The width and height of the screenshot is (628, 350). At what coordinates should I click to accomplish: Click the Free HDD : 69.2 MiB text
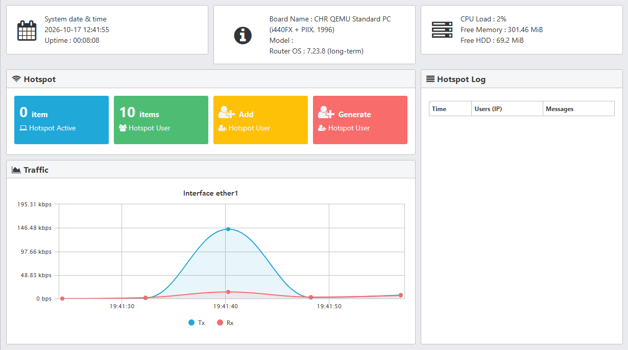[x=492, y=40]
